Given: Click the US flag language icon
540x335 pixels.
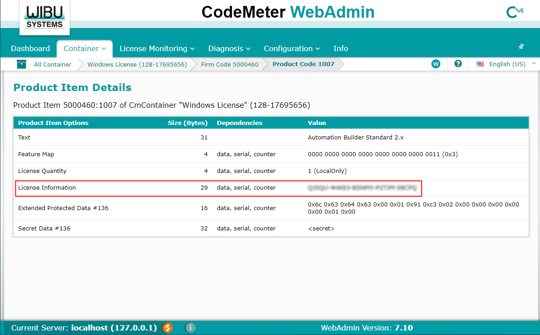Looking at the screenshot, I should click(480, 64).
